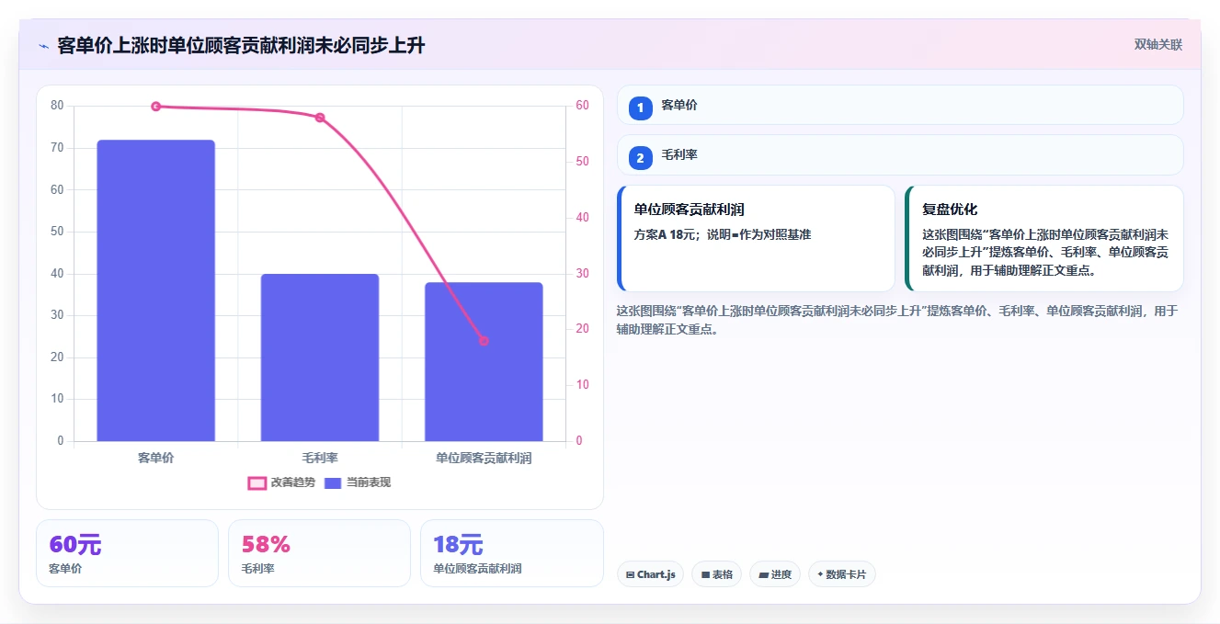Viewport: 1220px width, 624px height.
Task: Click the x-axis label 单位顾客贡献利润
Action: pos(484,457)
